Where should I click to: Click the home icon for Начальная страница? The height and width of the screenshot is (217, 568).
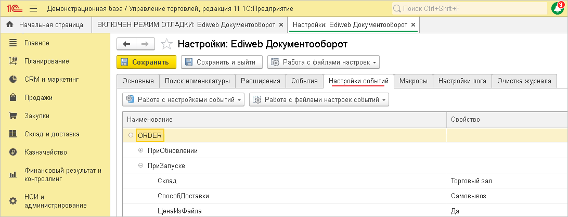(9, 24)
